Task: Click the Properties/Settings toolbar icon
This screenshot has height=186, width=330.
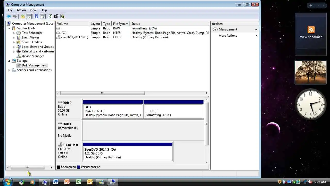Action: point(56,16)
